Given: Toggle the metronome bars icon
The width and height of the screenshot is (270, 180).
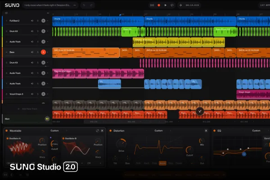Looking at the screenshot, I should (x=152, y=5).
